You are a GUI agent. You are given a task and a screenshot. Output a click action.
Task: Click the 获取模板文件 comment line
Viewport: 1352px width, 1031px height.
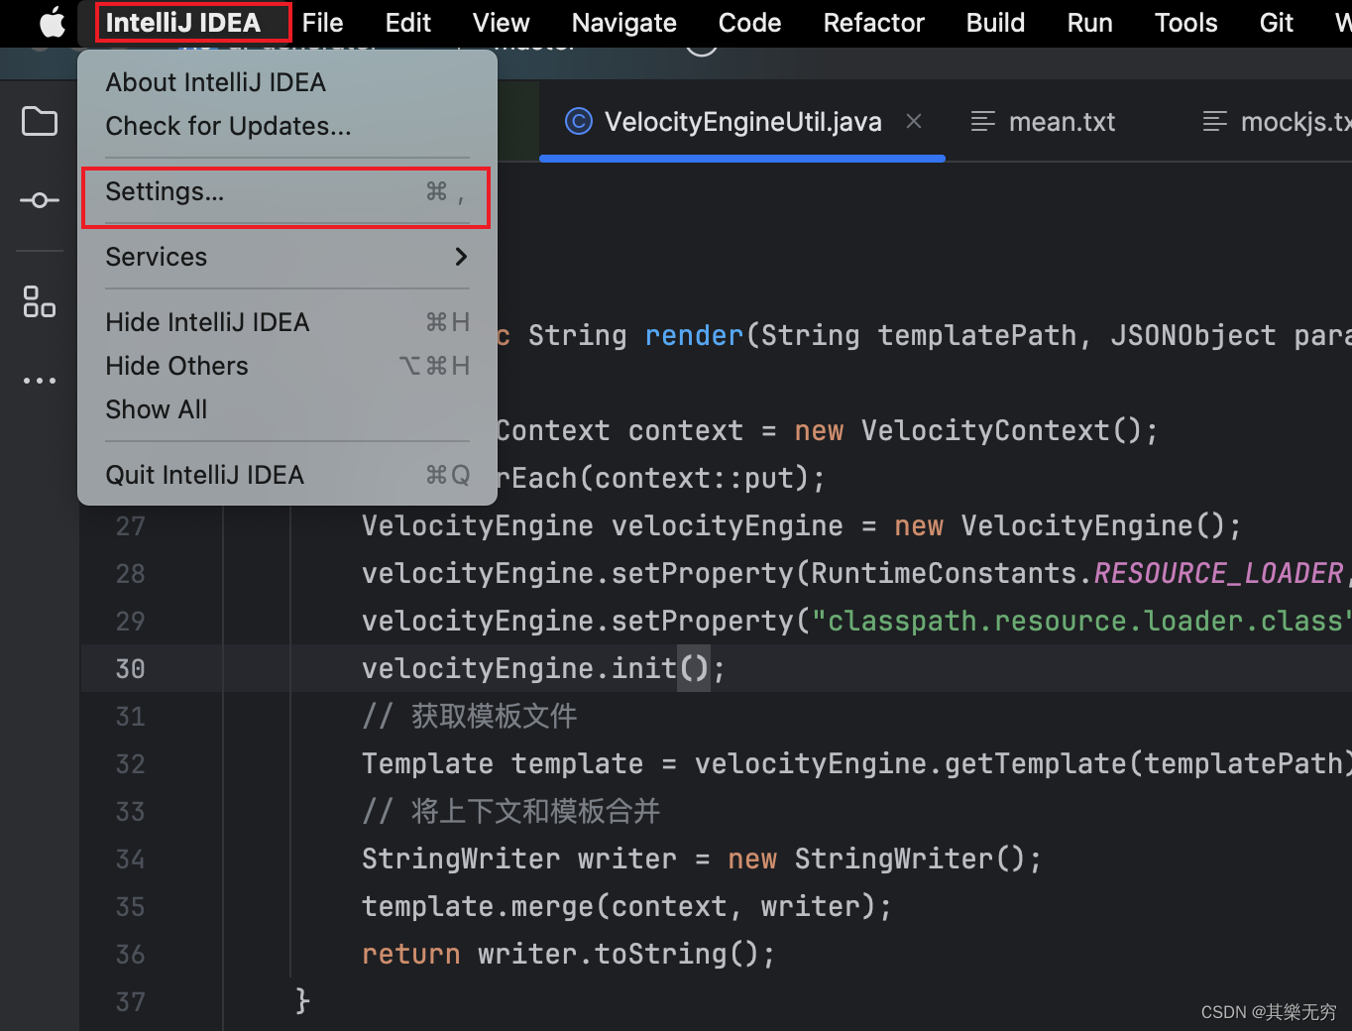[x=470, y=716]
